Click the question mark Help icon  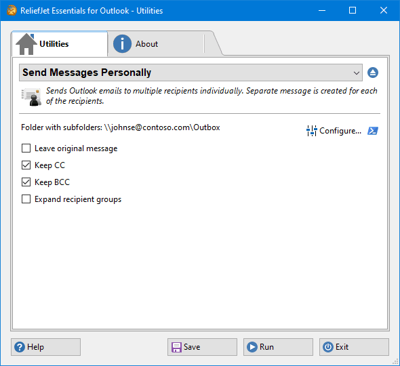20,347
